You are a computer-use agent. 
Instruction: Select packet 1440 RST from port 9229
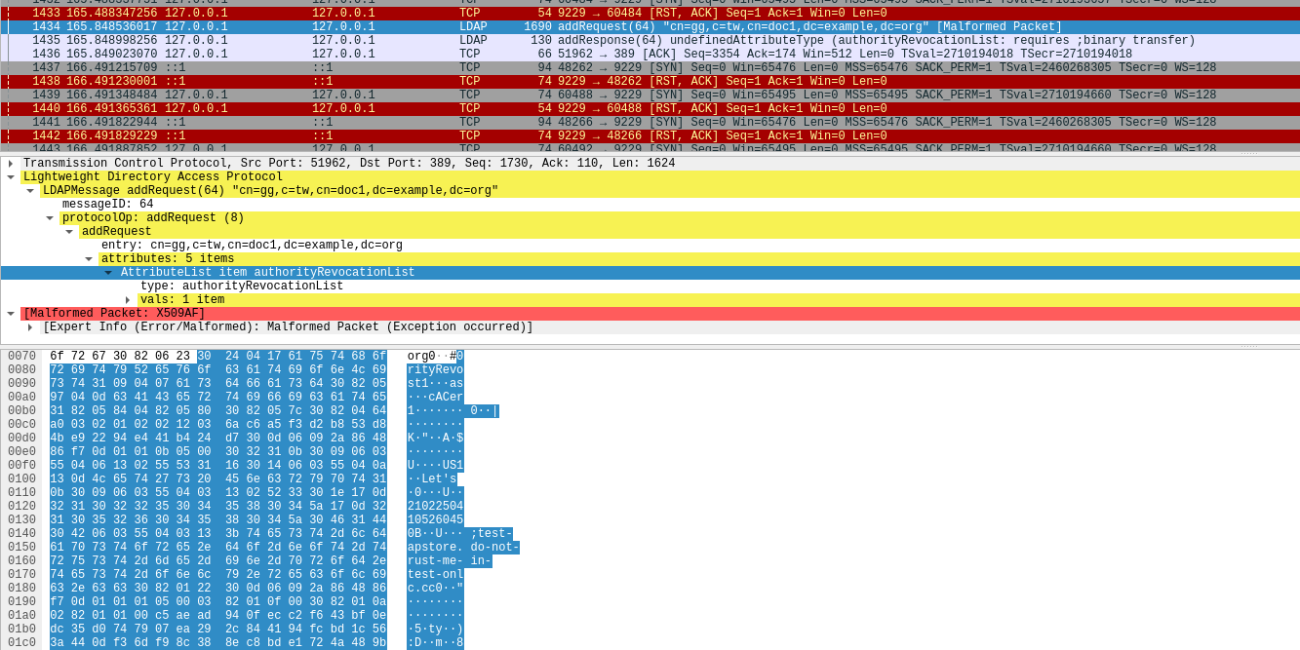coord(585,109)
